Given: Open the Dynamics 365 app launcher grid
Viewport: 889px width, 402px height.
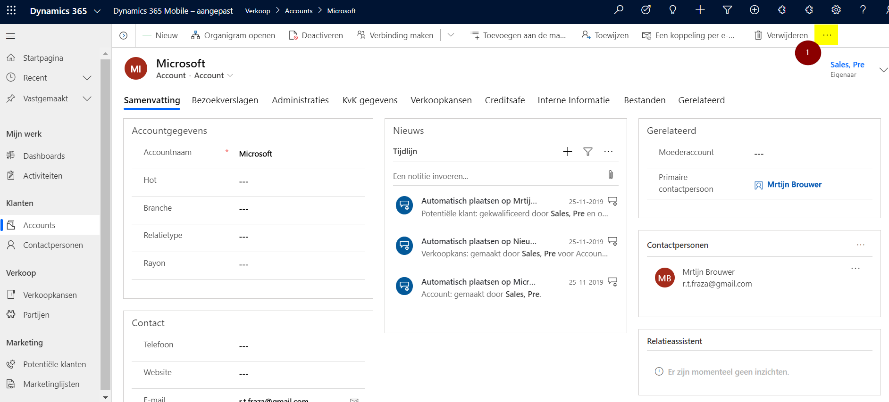Looking at the screenshot, I should 11,10.
